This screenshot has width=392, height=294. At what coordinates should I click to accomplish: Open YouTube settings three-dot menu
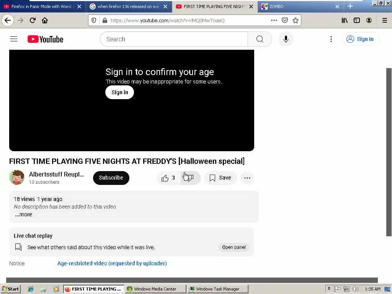point(331,39)
